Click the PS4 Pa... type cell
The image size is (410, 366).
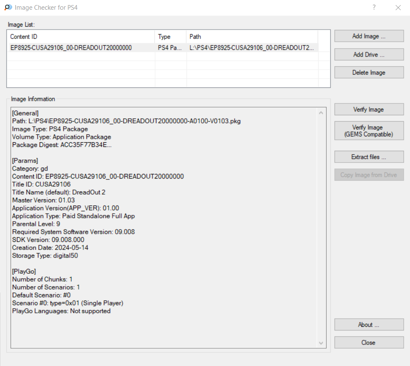point(170,48)
